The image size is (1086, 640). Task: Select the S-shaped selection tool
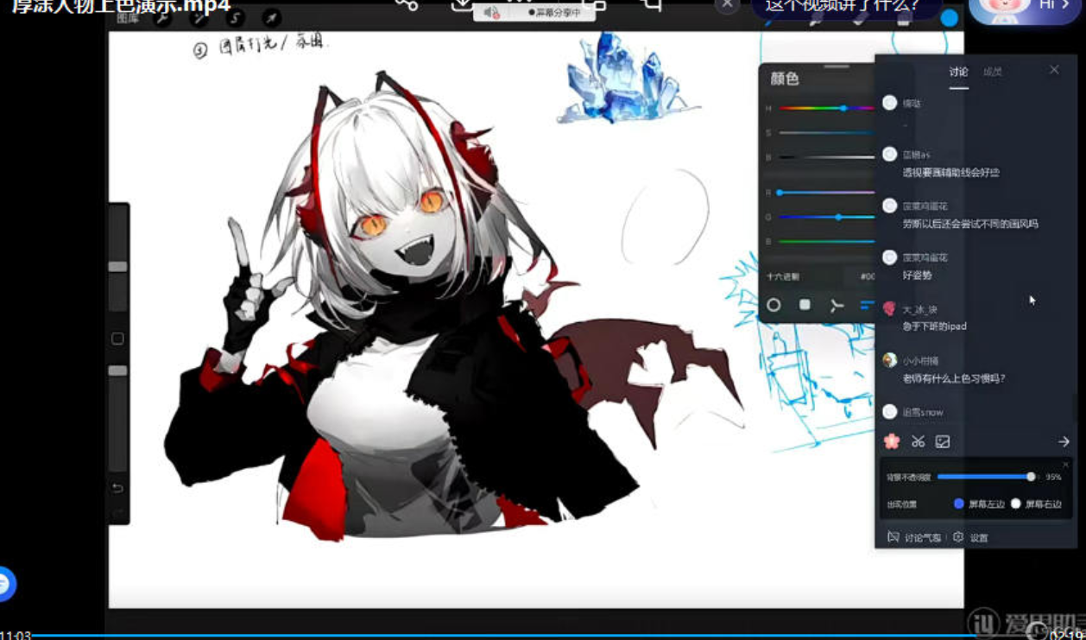coord(234,17)
